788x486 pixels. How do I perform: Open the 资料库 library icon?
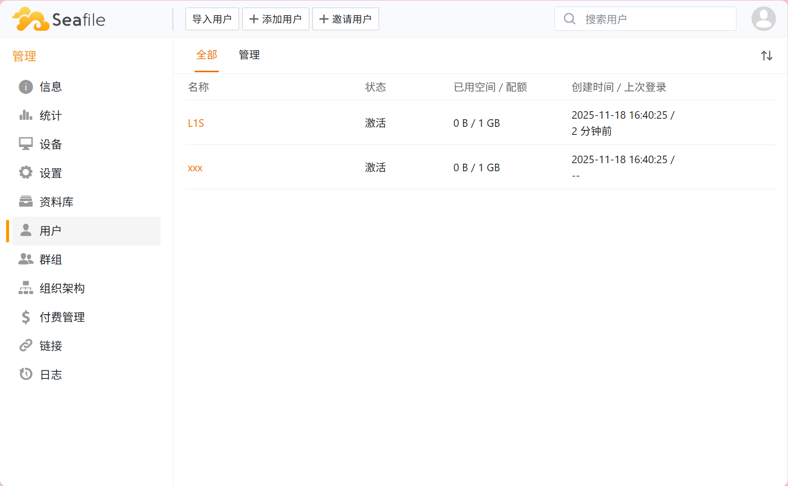[26, 202]
